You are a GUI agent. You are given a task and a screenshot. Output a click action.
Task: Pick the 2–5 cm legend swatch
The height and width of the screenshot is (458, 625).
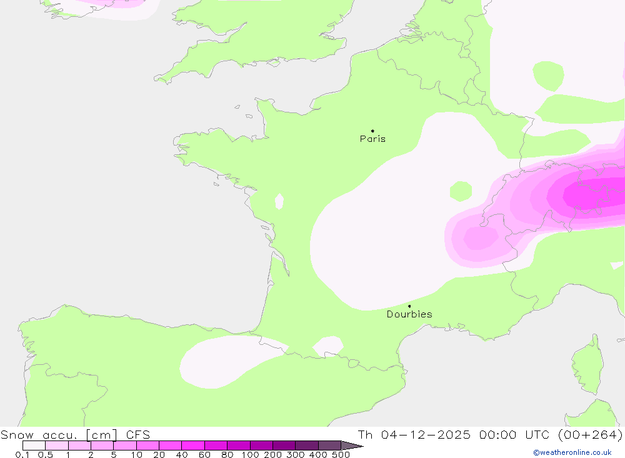click(x=102, y=446)
